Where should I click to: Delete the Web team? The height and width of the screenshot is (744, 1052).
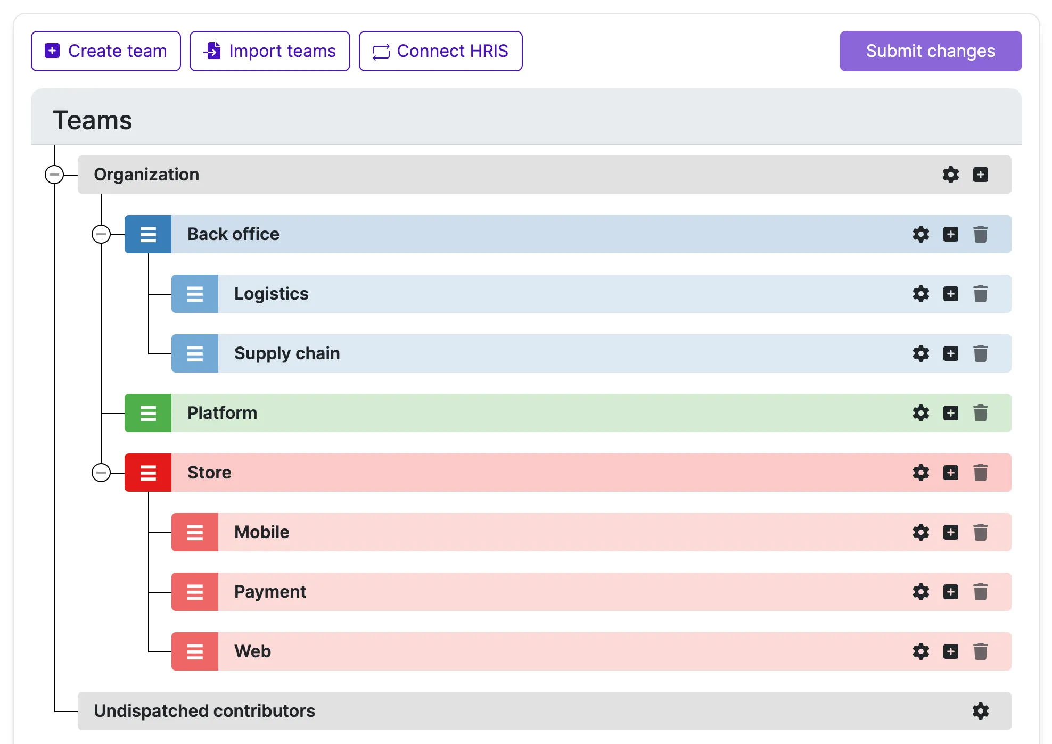click(980, 651)
